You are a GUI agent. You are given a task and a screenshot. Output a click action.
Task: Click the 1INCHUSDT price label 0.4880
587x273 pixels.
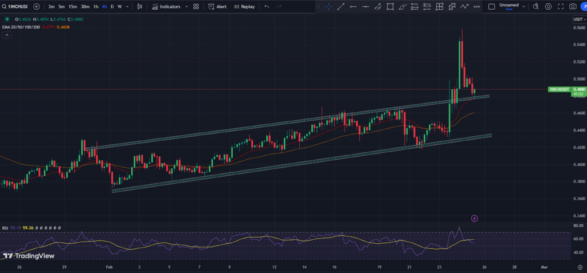coord(566,89)
